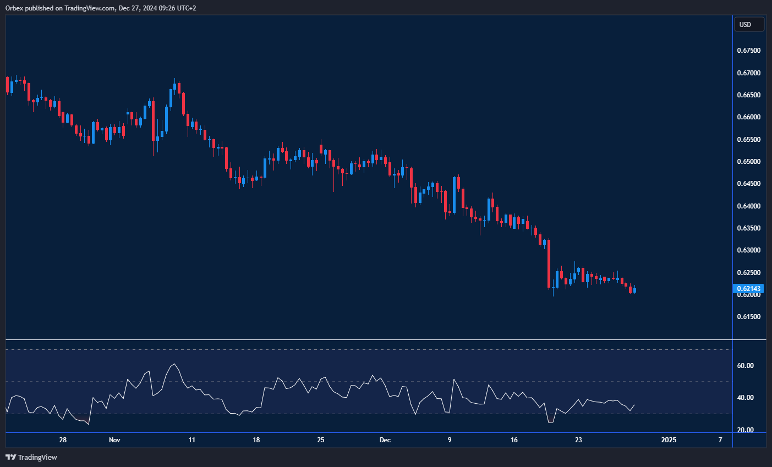Click the RSI 20.00 level label
The image size is (772, 467).
(x=749, y=430)
